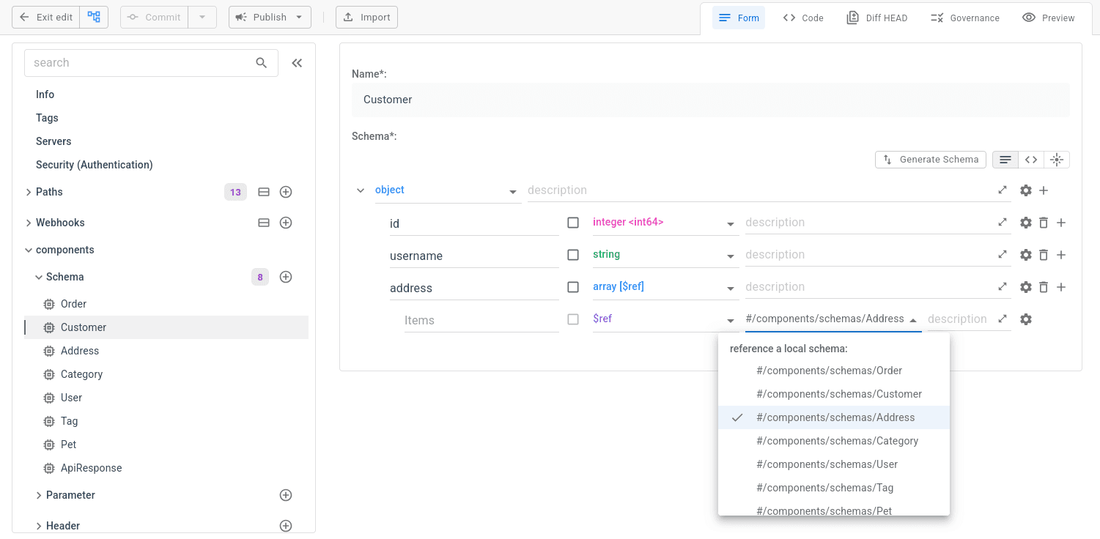
Task: Select #/components/schemas/Order reference option
Action: (x=834, y=371)
